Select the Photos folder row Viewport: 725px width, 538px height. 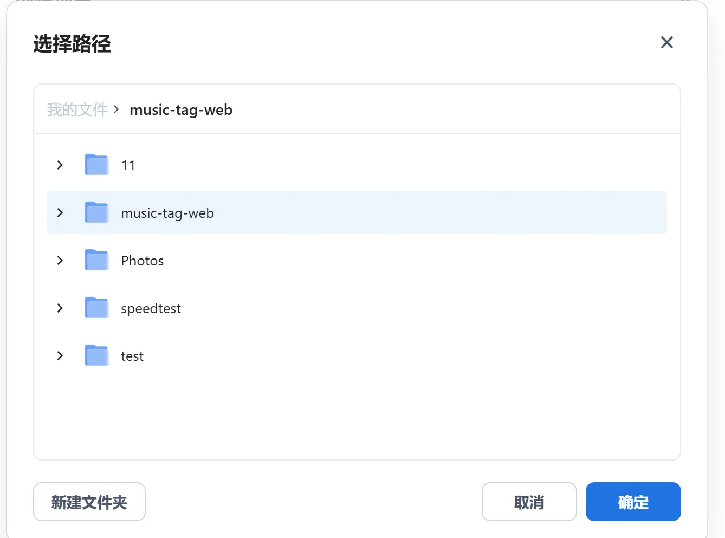pyautogui.click(x=357, y=260)
